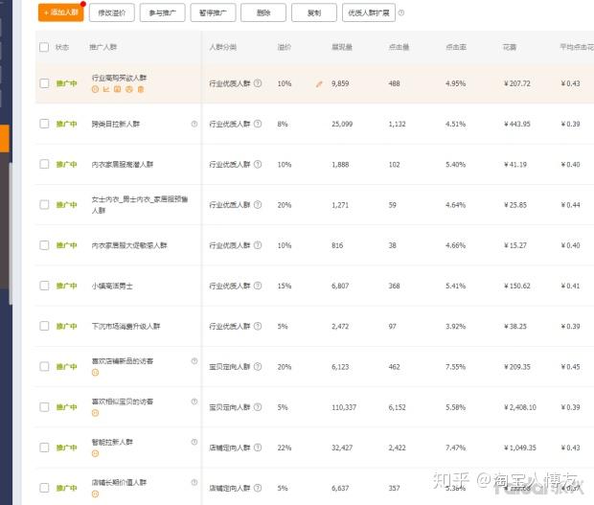Click the round face icon under 行业高购买欲人群
The image size is (594, 505).
[x=129, y=89]
